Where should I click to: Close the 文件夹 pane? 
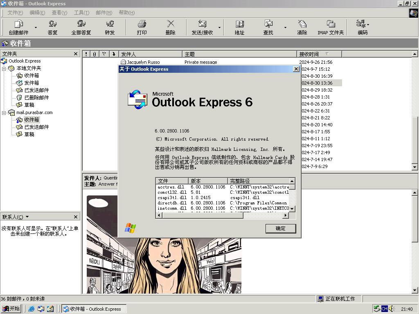(76, 54)
